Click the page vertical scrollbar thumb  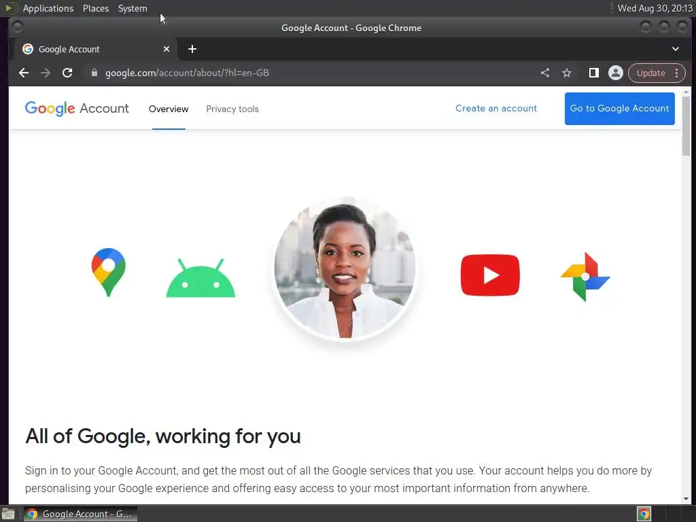pyautogui.click(x=686, y=126)
